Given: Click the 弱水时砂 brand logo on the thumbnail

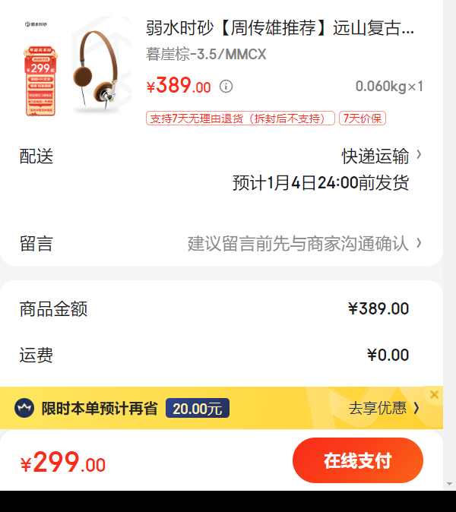Looking at the screenshot, I should tap(36, 24).
